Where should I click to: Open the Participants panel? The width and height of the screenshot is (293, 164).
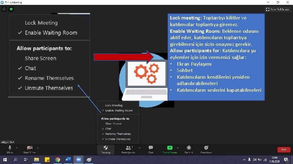point(128,149)
